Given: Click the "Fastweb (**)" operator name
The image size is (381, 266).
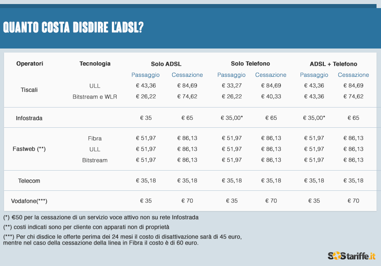Looking at the screenshot, I should click(x=29, y=149).
